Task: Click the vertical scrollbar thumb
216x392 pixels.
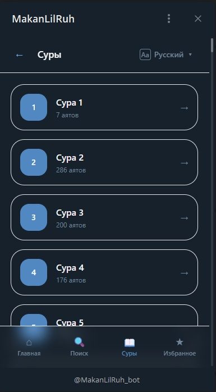Action: (212, 45)
